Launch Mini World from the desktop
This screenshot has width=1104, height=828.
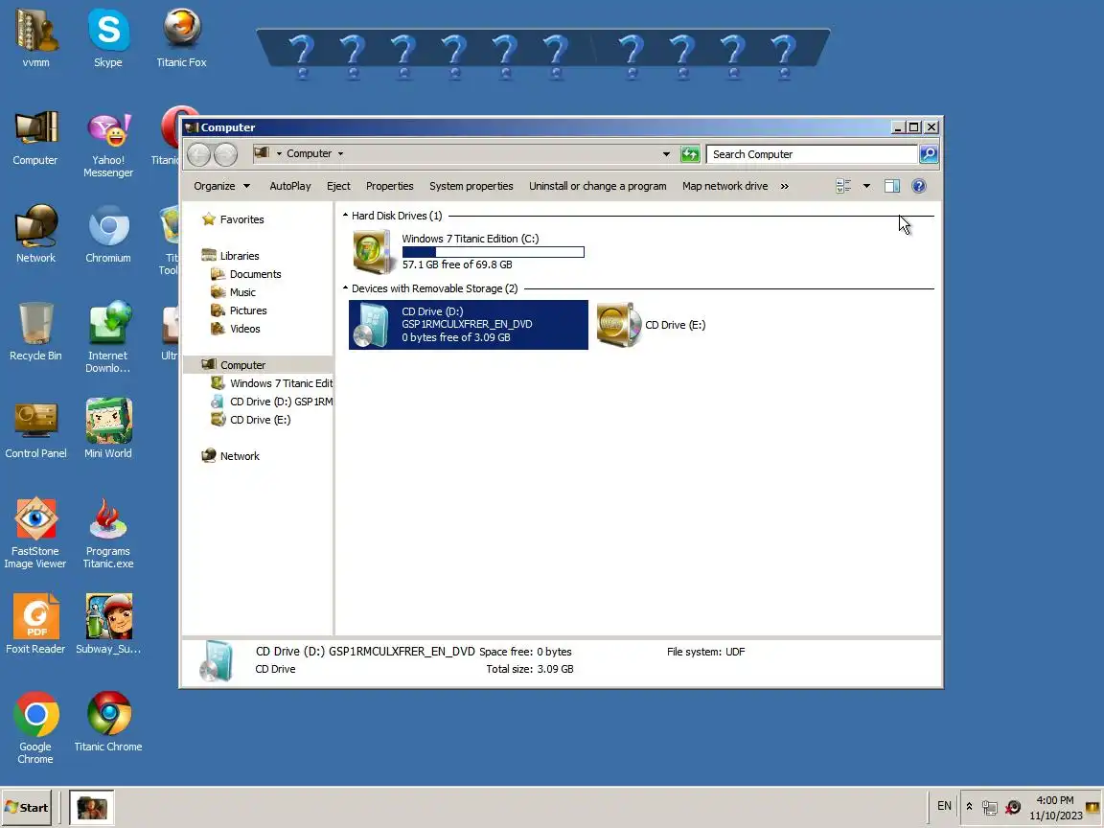[107, 429]
